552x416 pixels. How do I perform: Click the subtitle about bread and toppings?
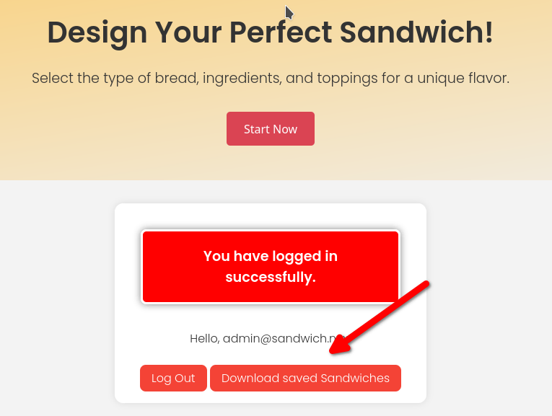[x=271, y=78]
